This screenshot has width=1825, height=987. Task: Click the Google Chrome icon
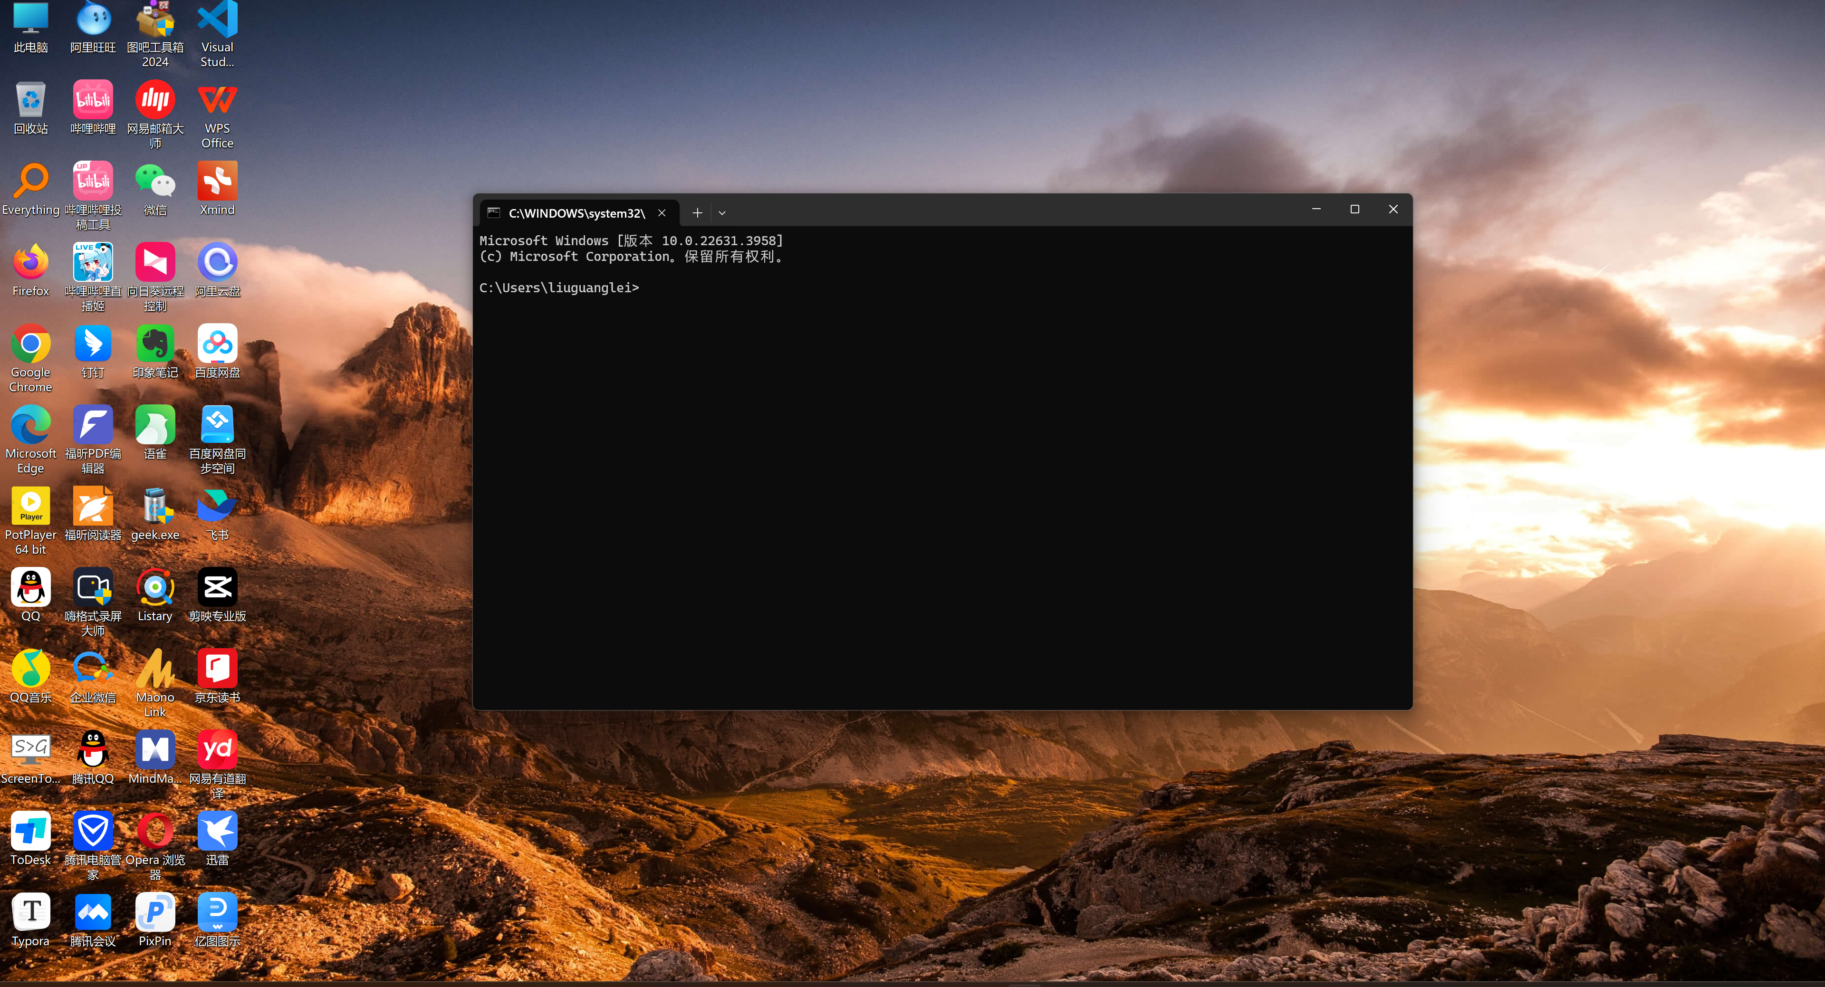tap(30, 345)
